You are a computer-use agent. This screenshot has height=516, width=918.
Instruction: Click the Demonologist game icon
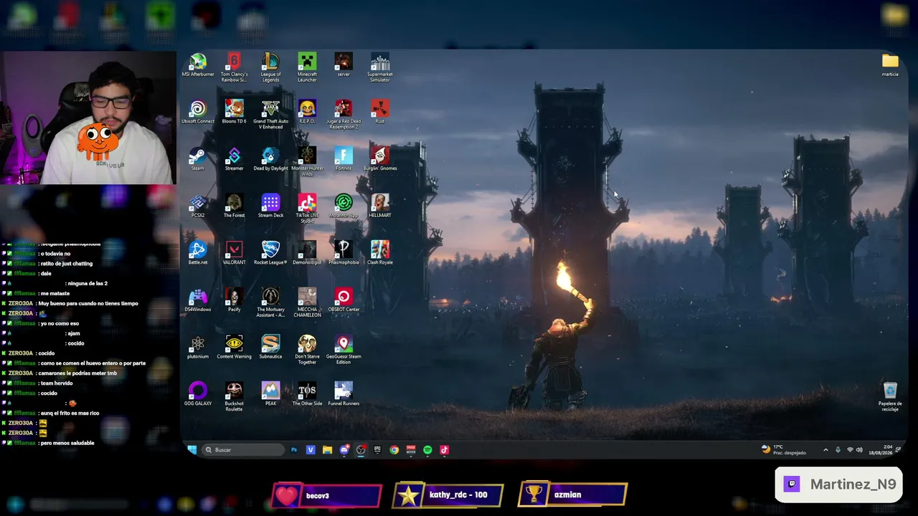point(307,253)
